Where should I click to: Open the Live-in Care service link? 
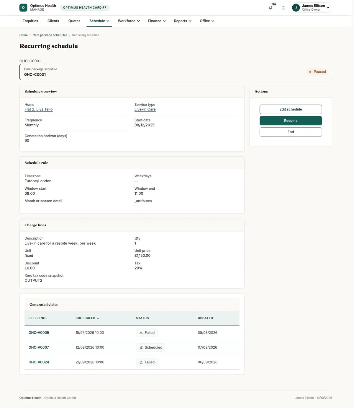point(145,109)
